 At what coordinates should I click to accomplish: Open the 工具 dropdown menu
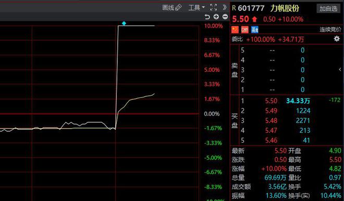tap(196, 8)
